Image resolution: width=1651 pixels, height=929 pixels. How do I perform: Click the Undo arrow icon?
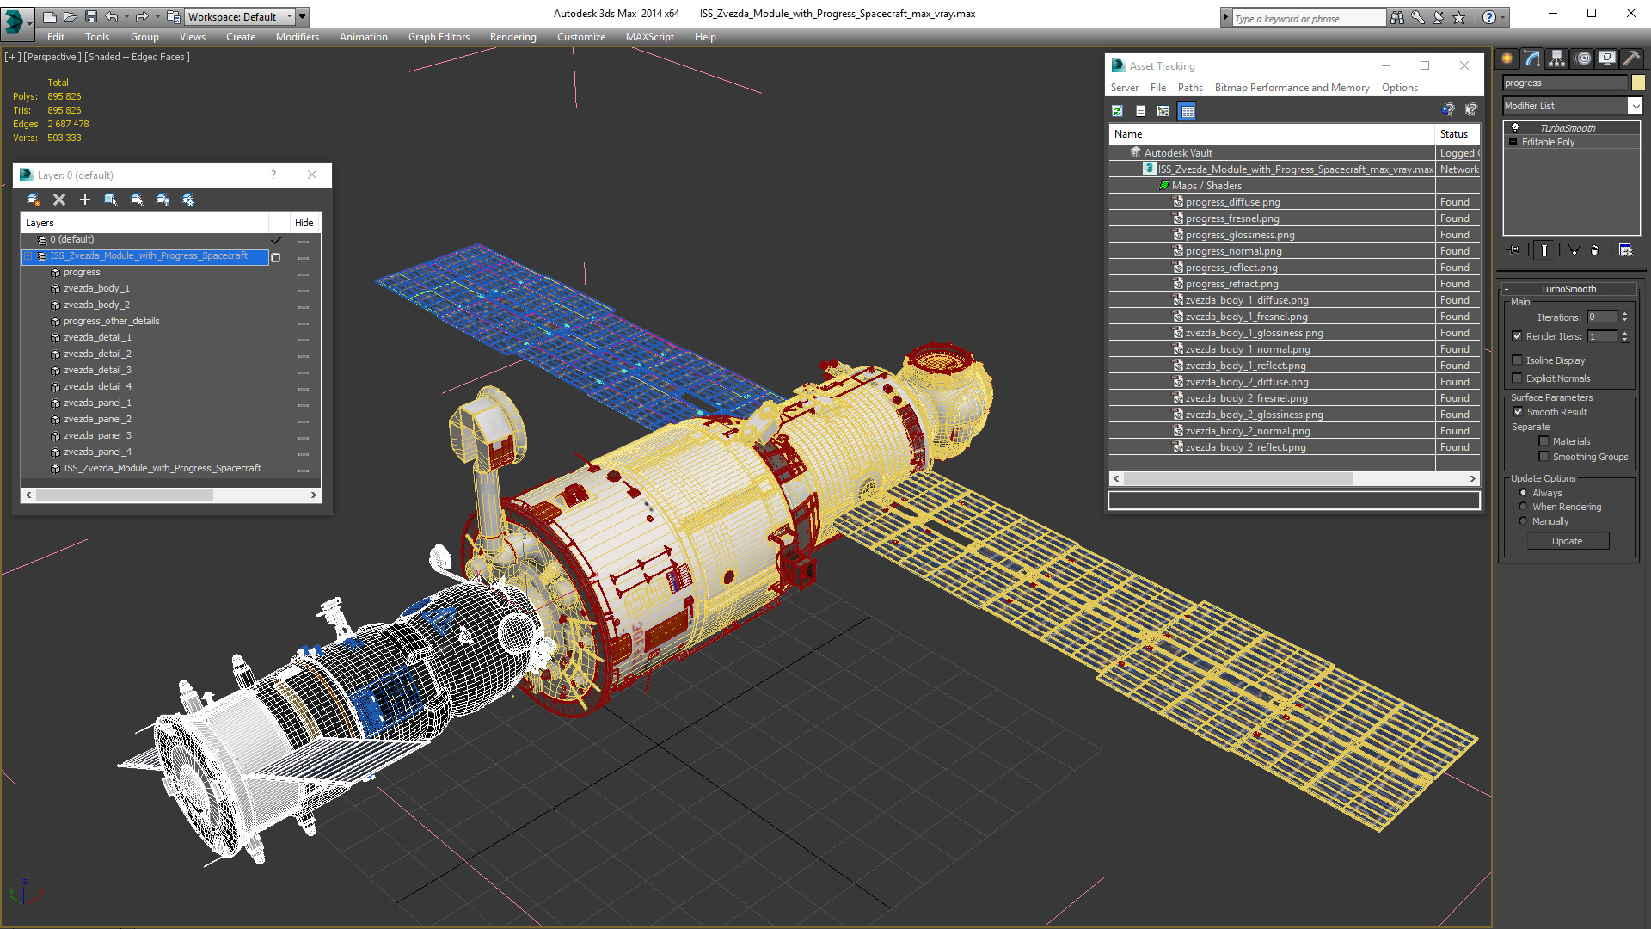[111, 16]
